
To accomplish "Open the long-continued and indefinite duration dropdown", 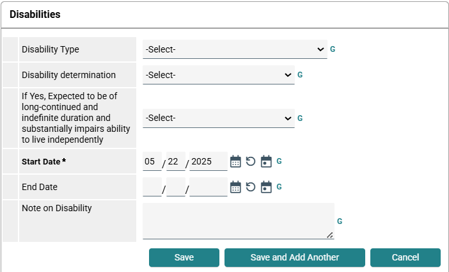I will 218,118.
